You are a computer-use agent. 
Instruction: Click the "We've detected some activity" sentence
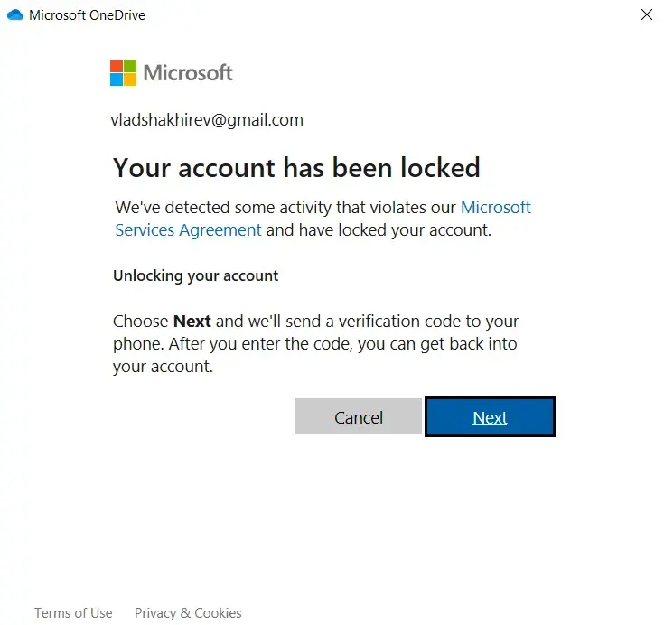(286, 208)
